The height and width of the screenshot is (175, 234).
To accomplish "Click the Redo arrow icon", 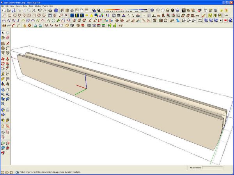I will click(x=44, y=10).
